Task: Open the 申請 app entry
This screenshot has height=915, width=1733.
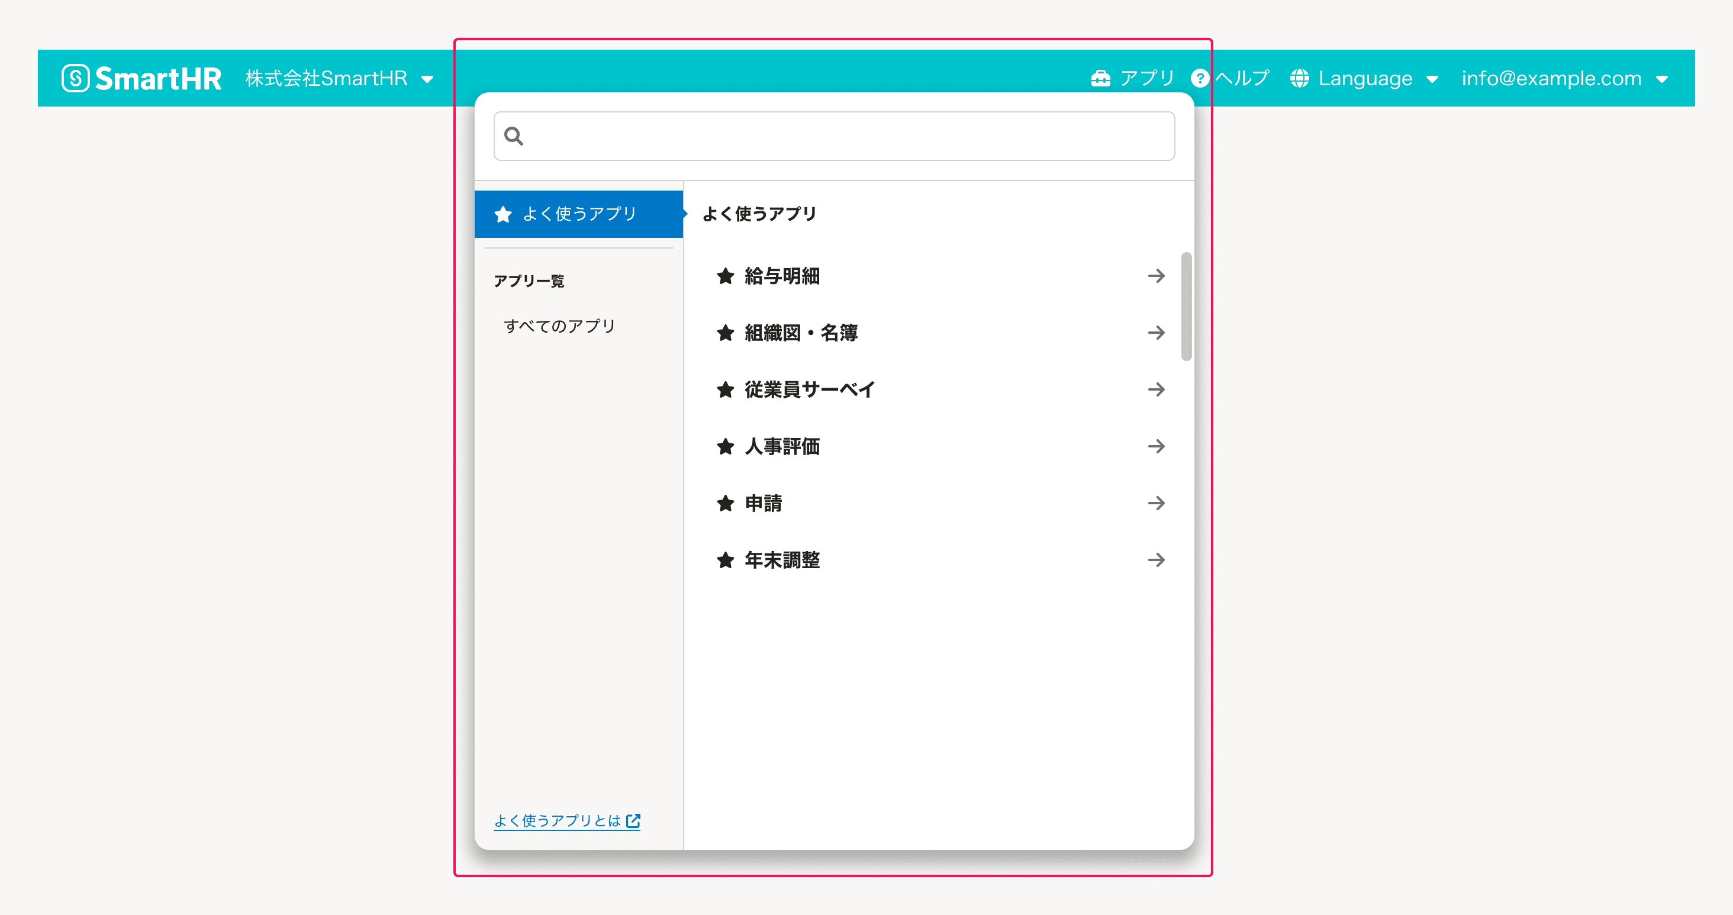Action: (x=764, y=503)
